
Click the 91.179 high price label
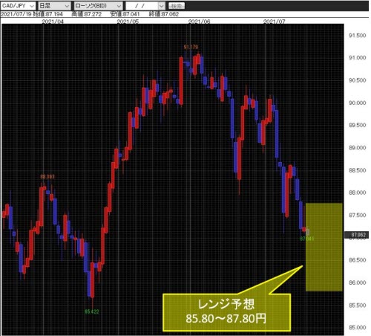coord(191,47)
